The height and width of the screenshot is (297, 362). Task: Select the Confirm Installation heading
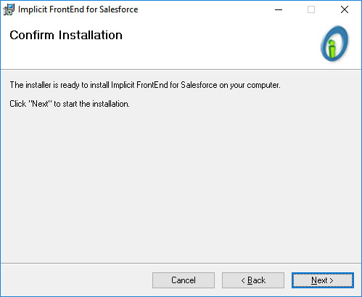point(66,35)
